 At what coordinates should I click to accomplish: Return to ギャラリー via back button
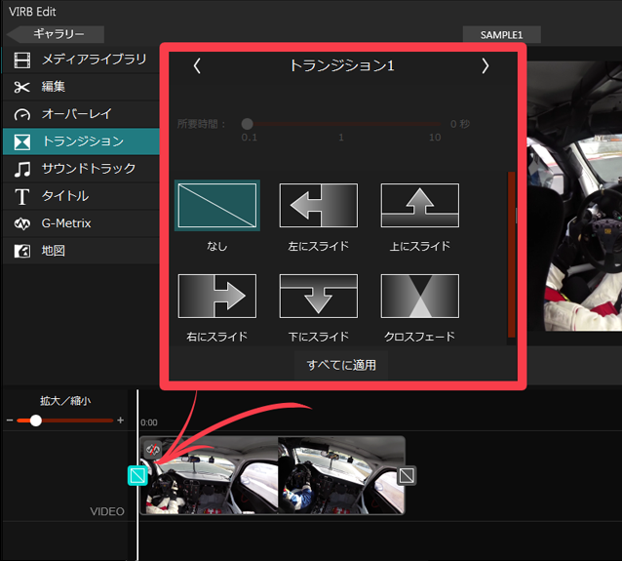point(56,34)
